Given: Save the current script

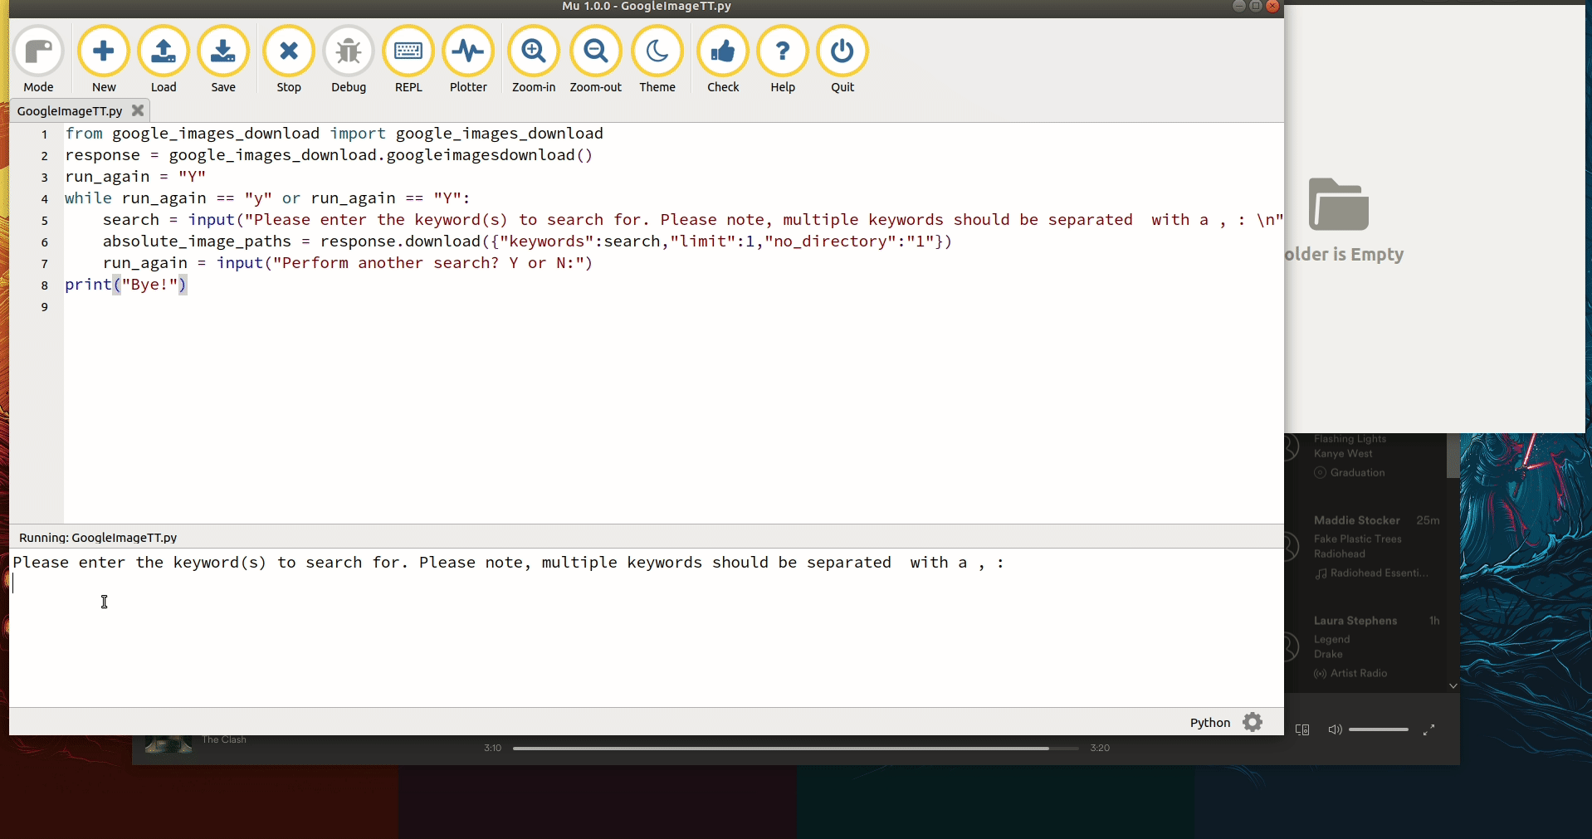Looking at the screenshot, I should 223,59.
